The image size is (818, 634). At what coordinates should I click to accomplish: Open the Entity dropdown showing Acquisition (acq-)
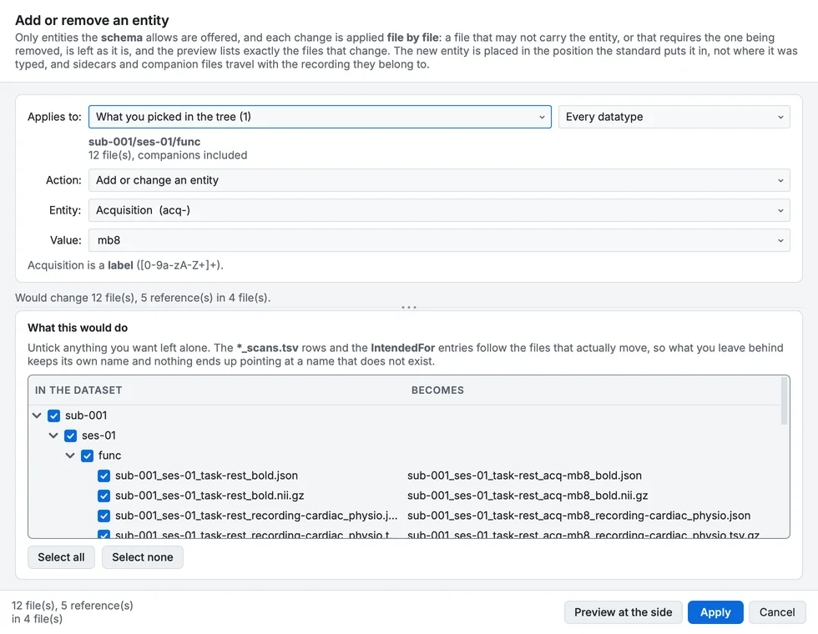[x=439, y=210]
